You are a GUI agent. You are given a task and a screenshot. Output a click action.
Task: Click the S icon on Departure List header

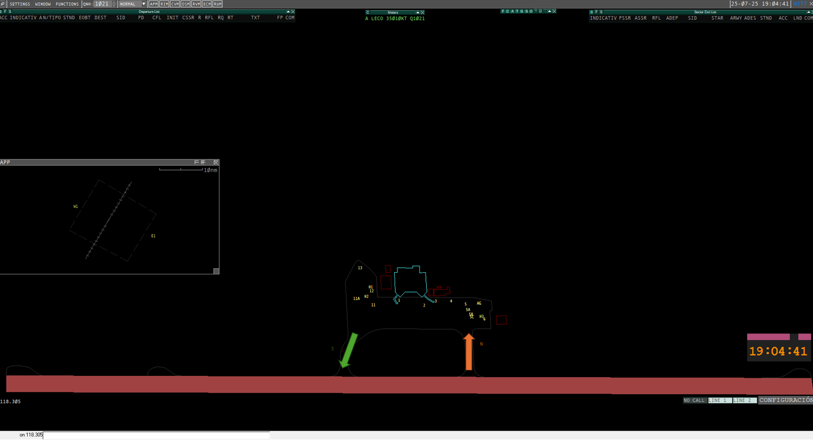9,12
